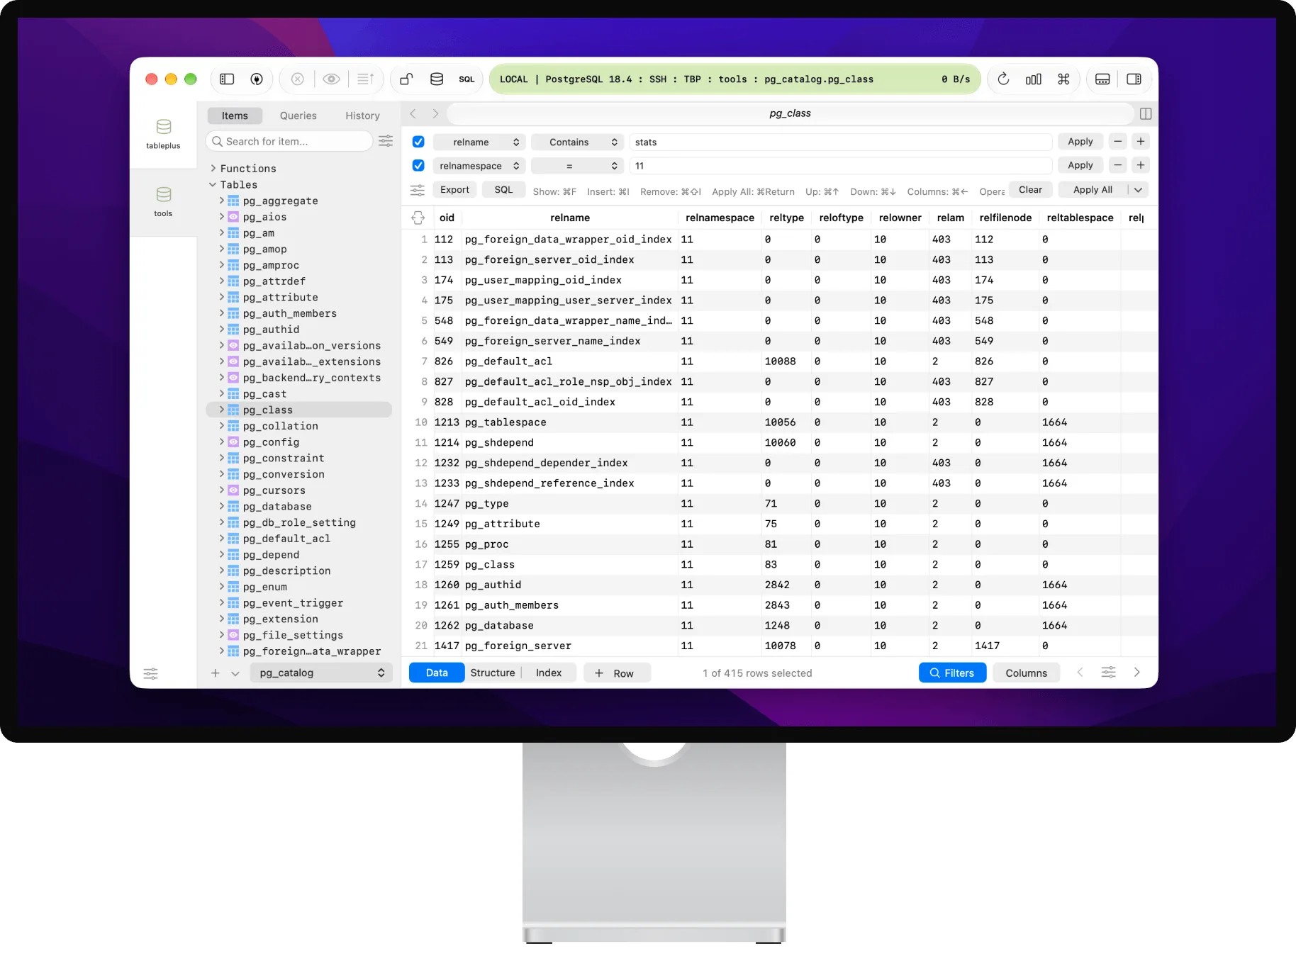
Task: Open the Columns button
Action: pyautogui.click(x=1026, y=673)
